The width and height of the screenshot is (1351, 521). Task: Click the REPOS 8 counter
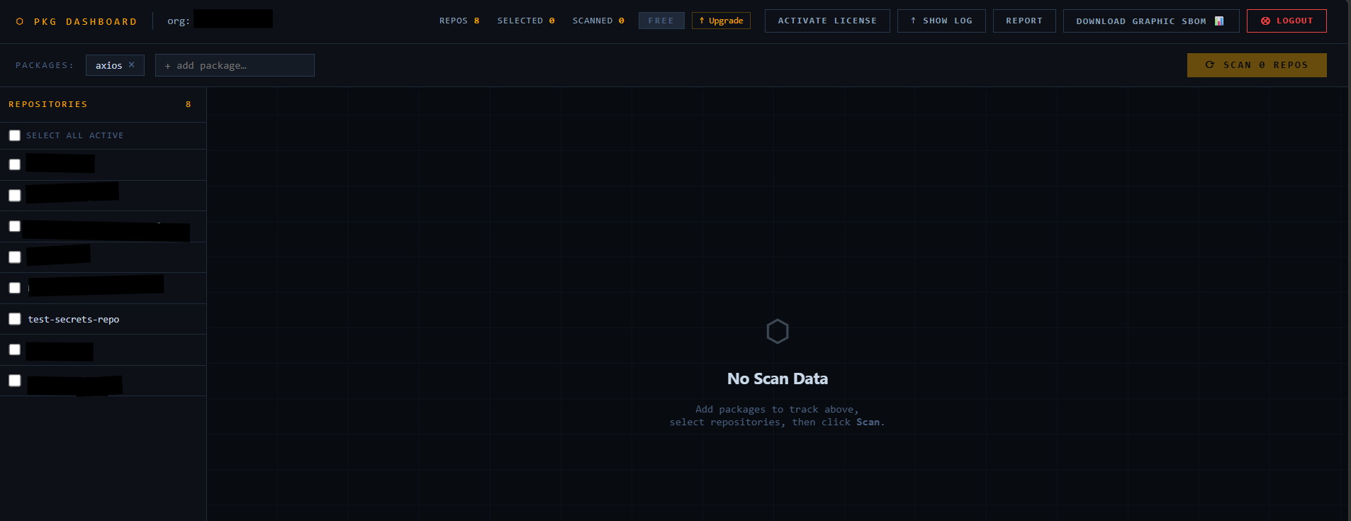click(459, 21)
